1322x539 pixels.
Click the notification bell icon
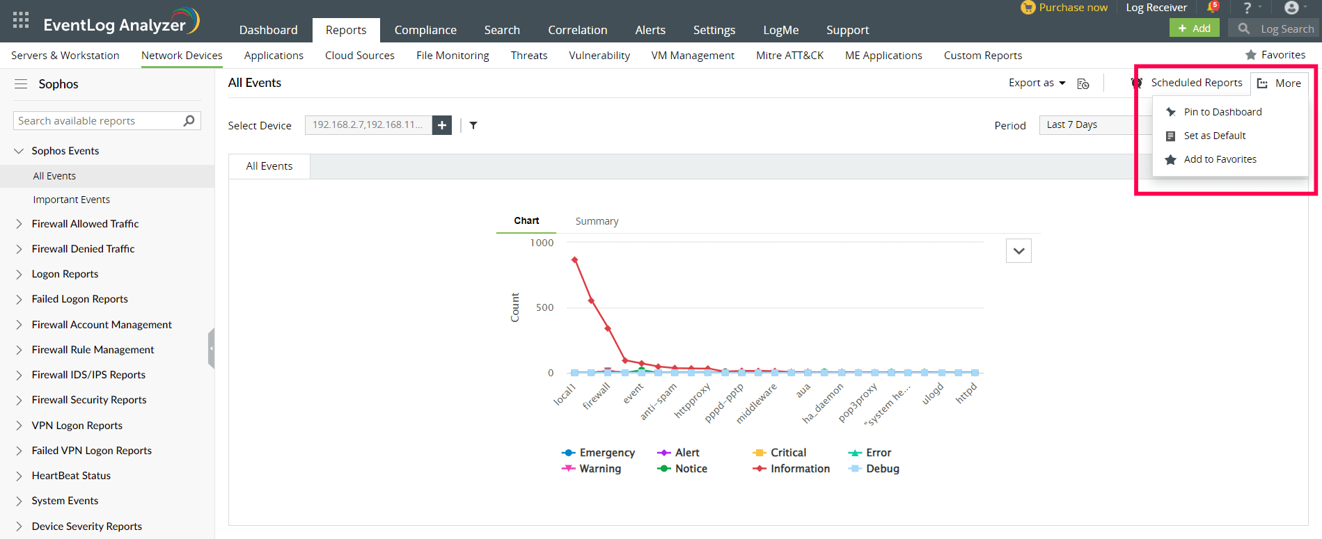coord(1213,7)
